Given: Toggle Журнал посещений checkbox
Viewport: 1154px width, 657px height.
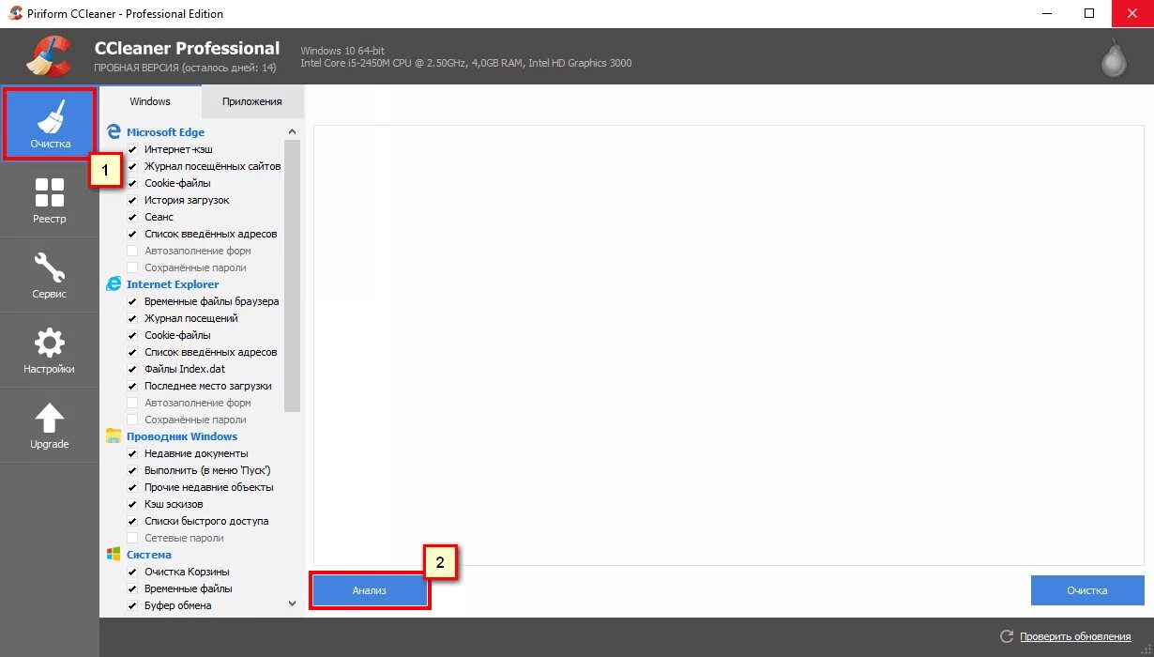Looking at the screenshot, I should pyautogui.click(x=132, y=318).
